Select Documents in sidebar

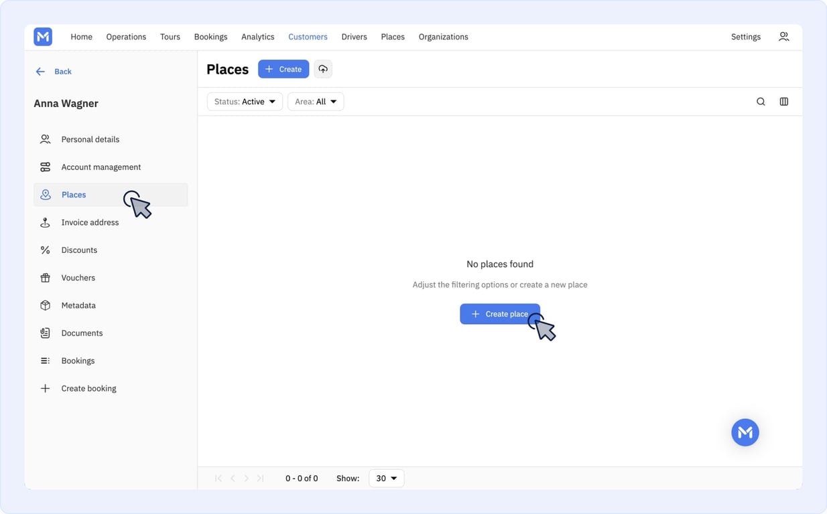(x=111, y=333)
